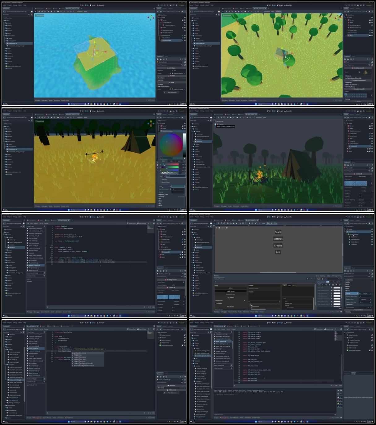Open Theme tab in bottom panel bar
This screenshot has width=376, height=425.
(x=261, y=312)
